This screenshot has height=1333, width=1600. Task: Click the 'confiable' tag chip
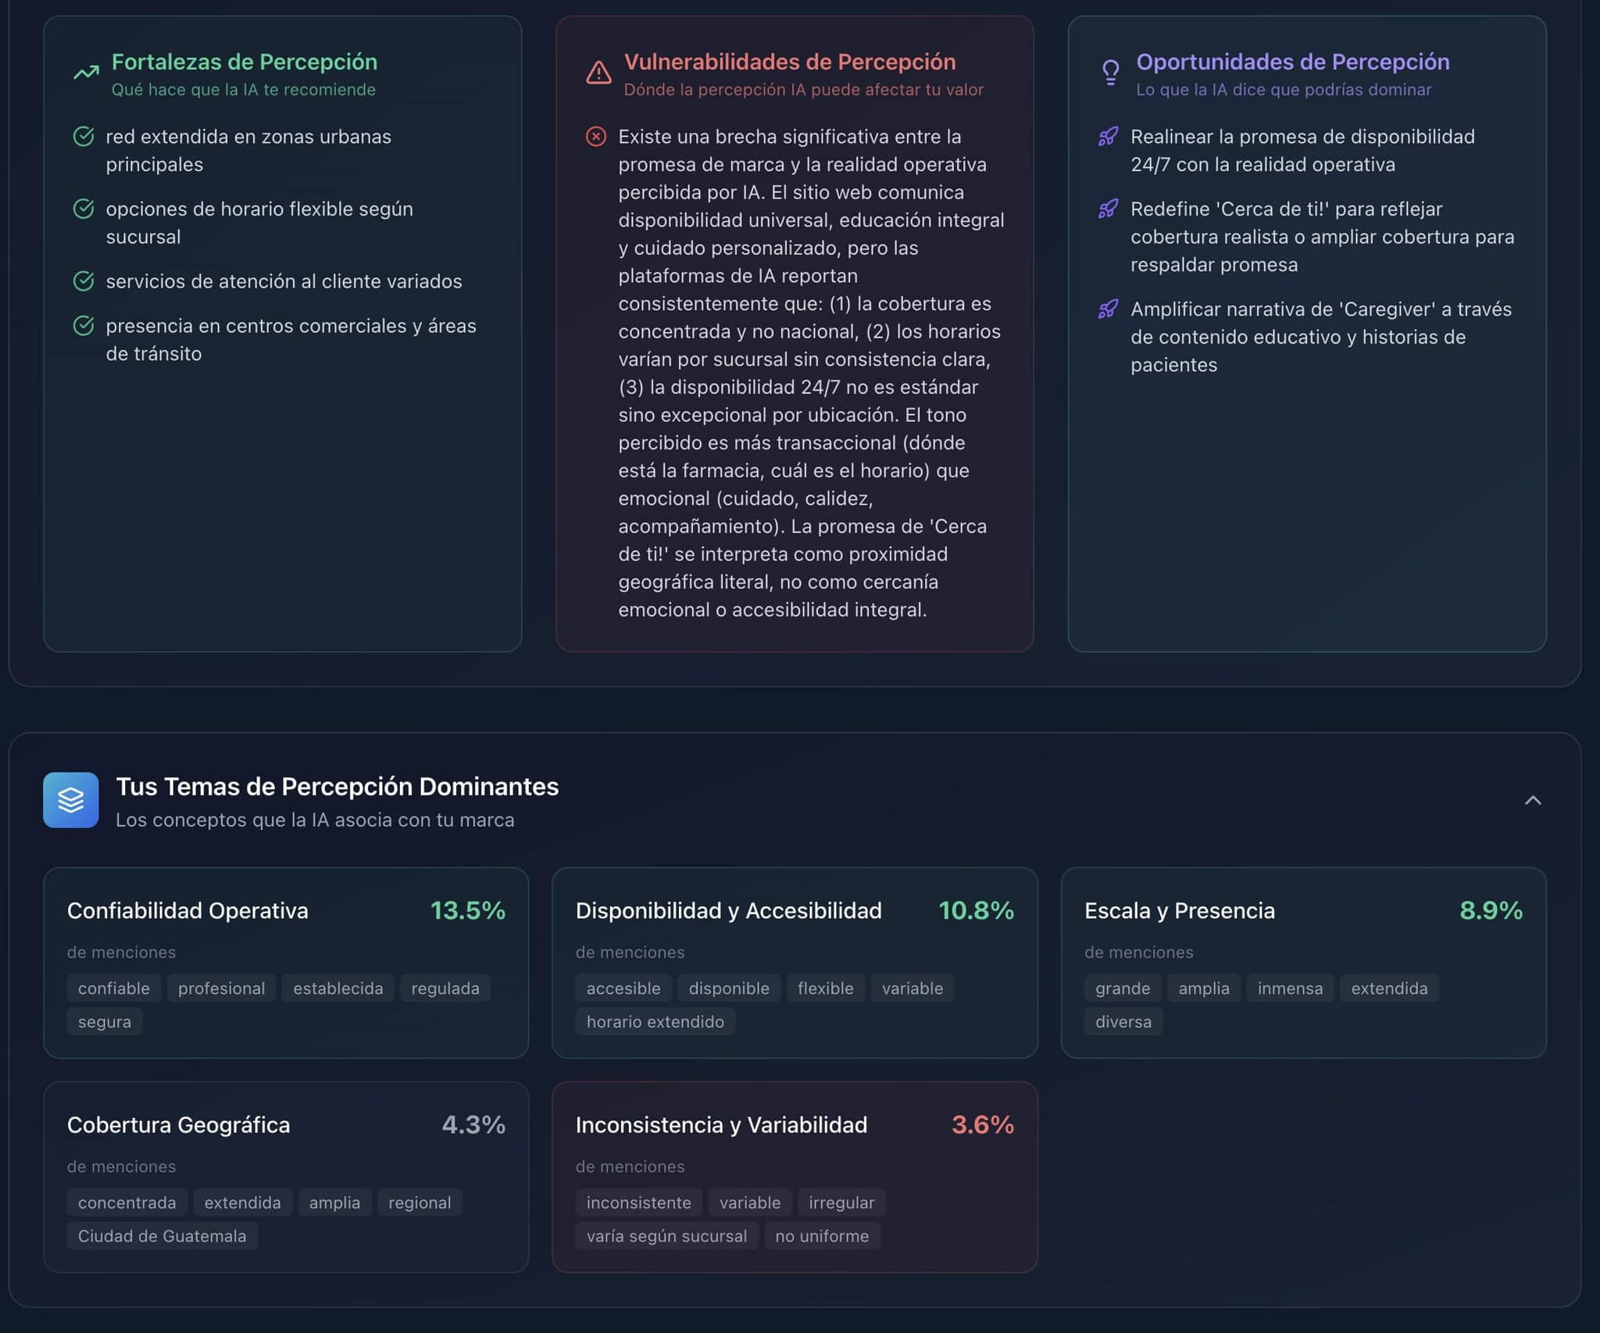113,988
